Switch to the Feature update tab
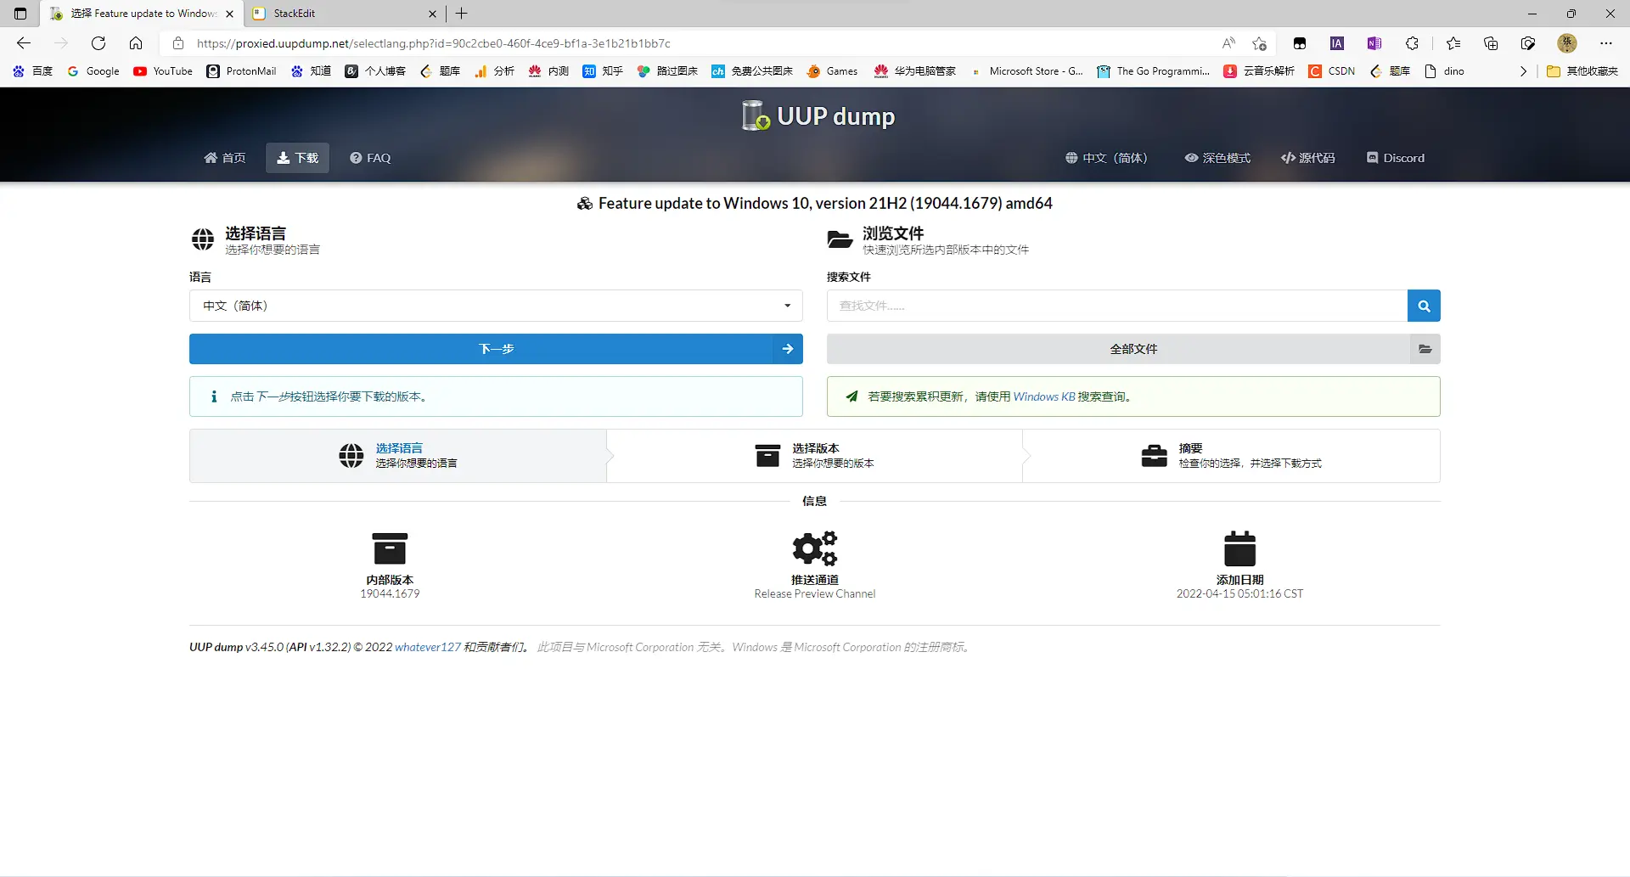 click(x=140, y=14)
